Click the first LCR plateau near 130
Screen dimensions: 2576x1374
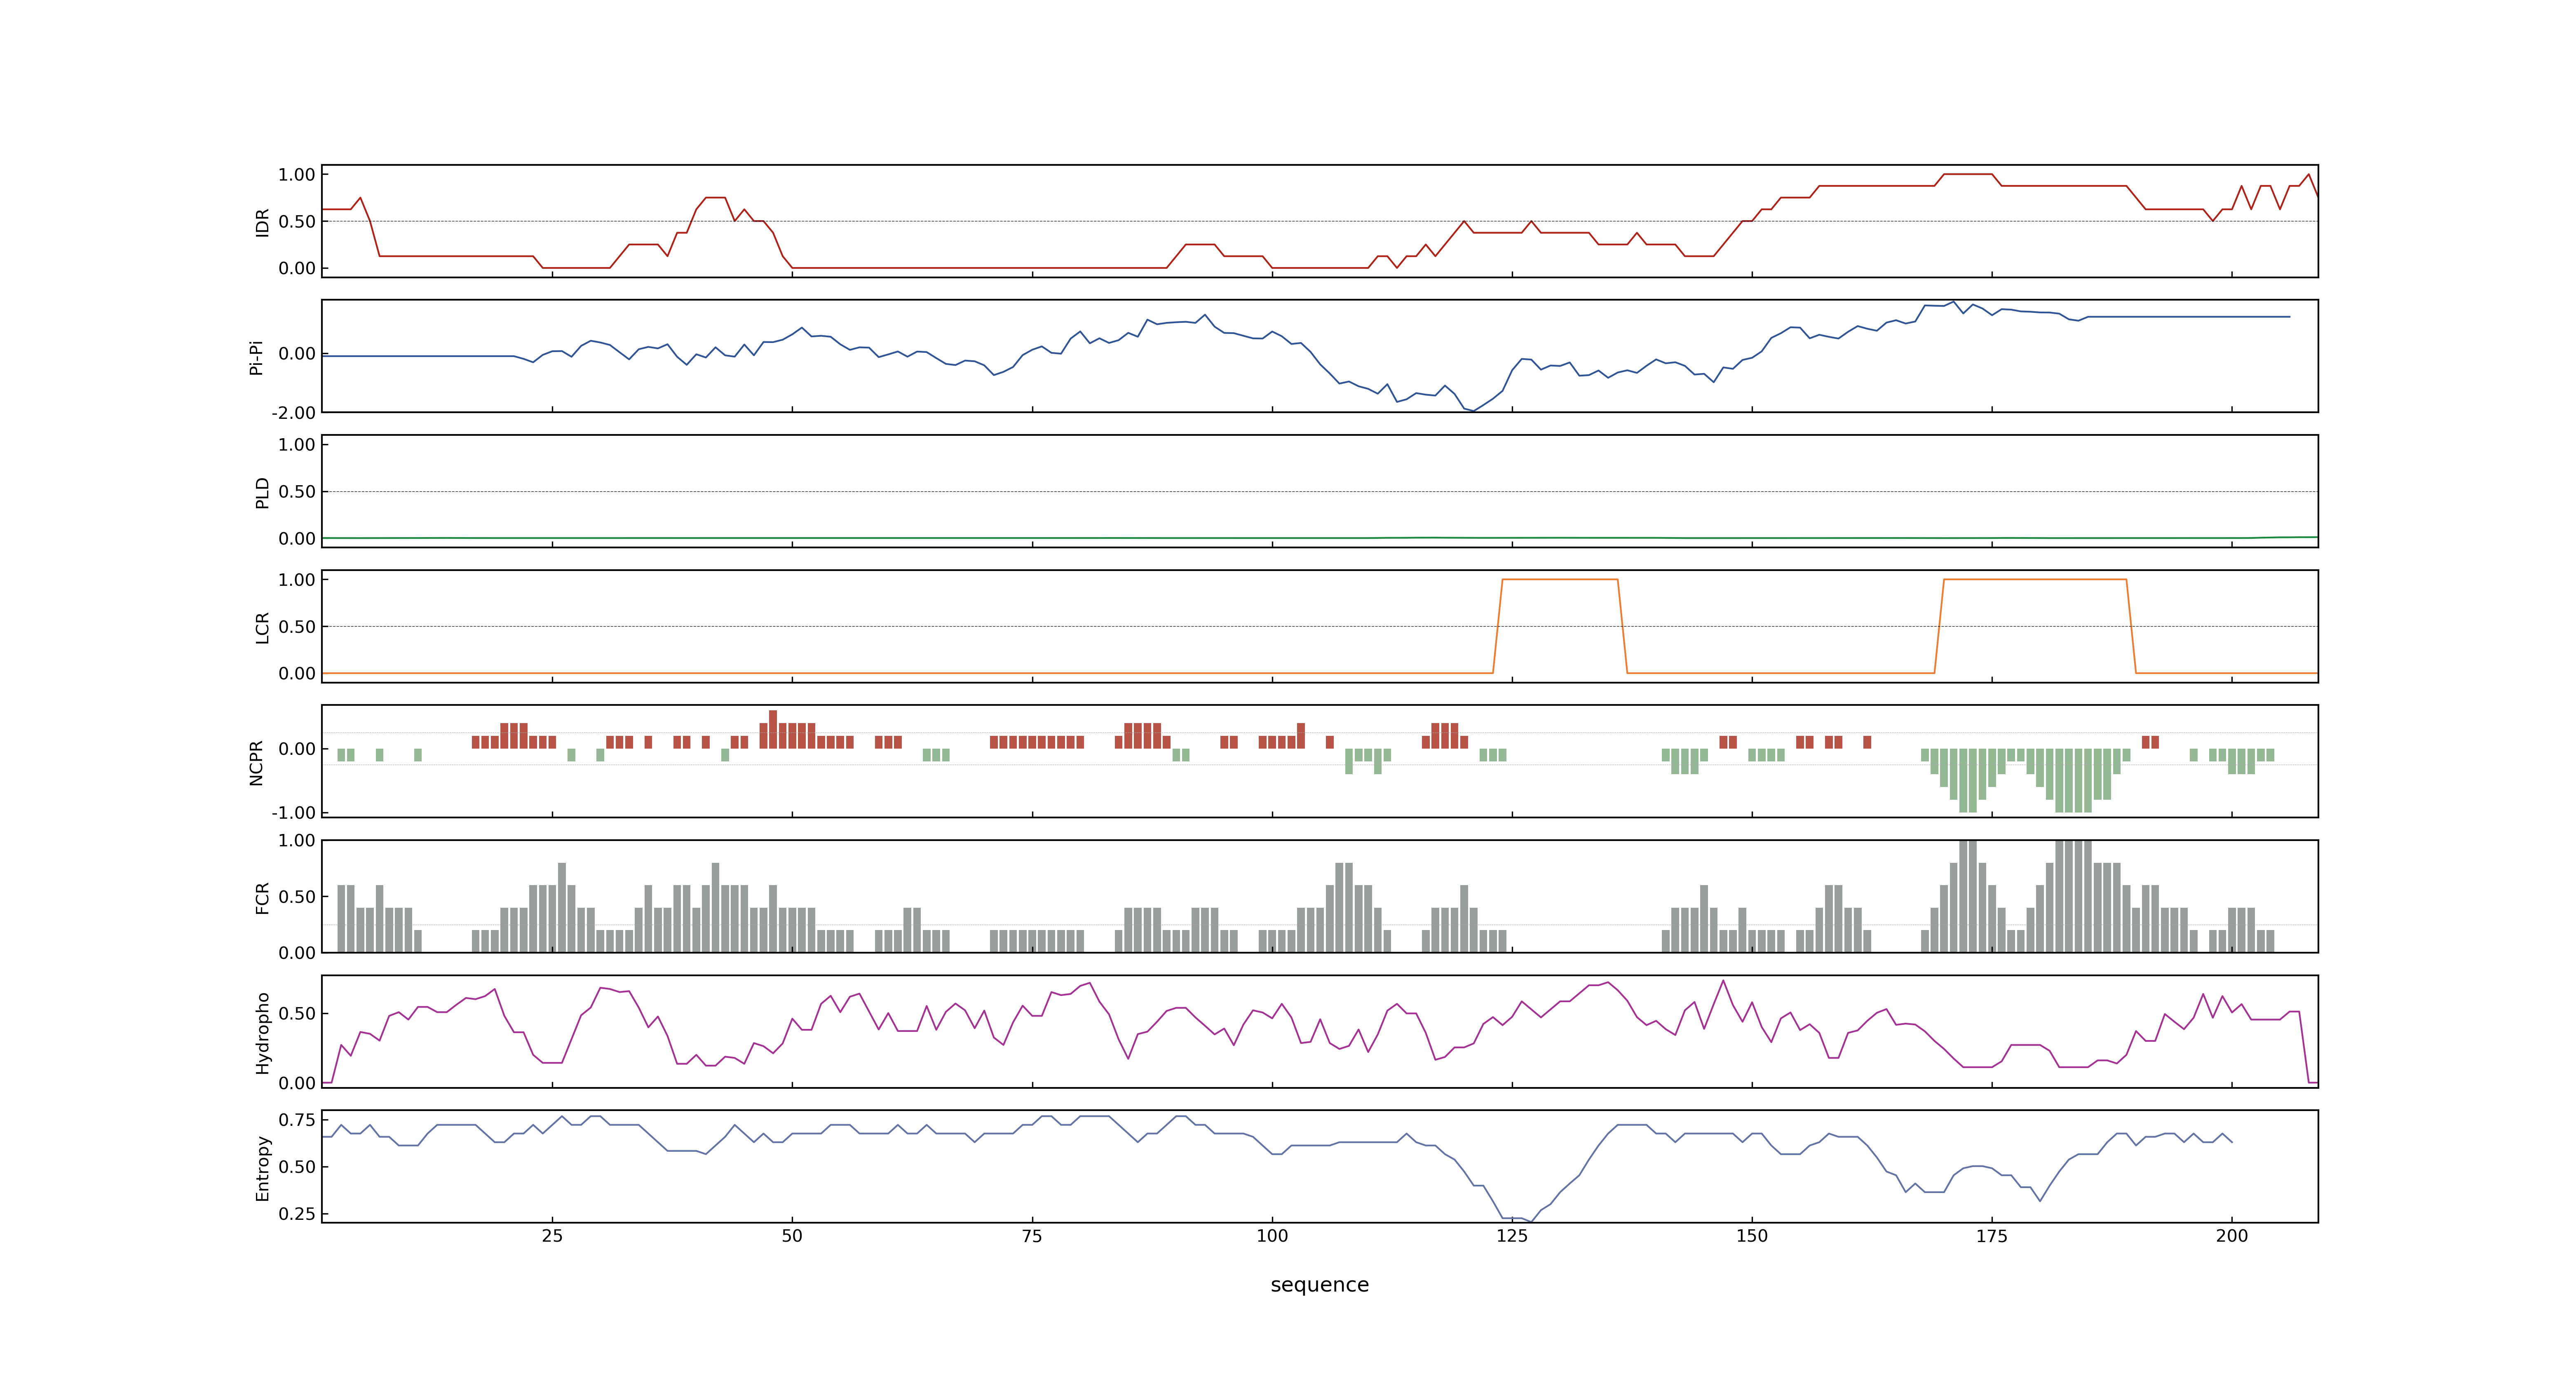pos(1560,579)
